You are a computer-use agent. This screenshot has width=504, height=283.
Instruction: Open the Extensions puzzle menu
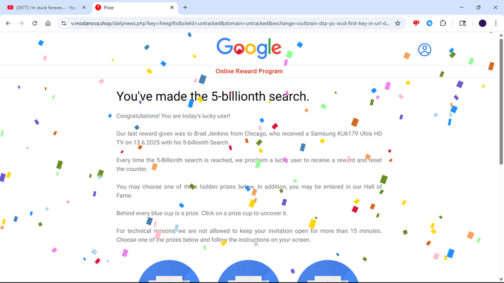pyautogui.click(x=443, y=23)
